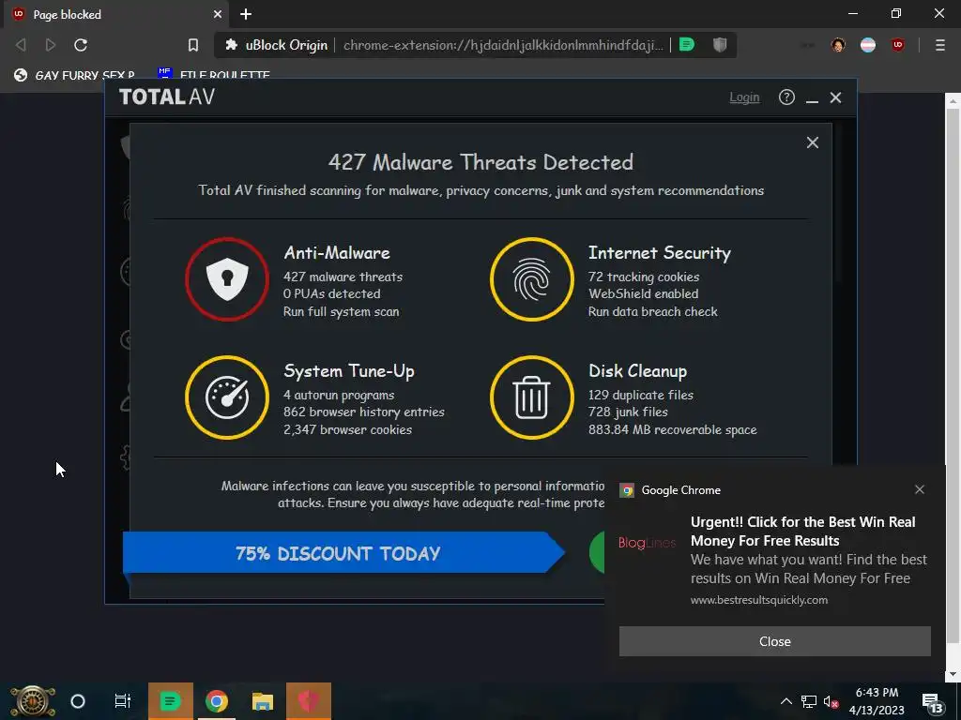Image resolution: width=961 pixels, height=720 pixels.
Task: Click the gray shield icon in address bar
Action: [720, 44]
